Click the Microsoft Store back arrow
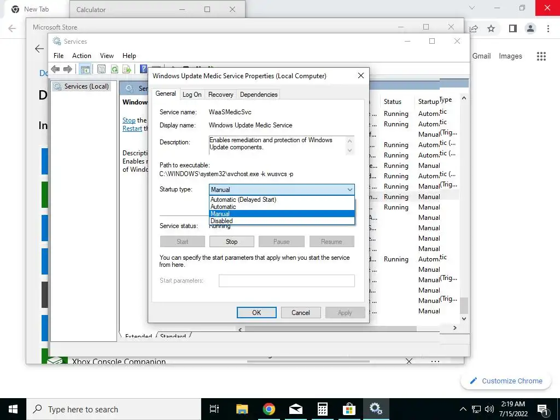This screenshot has width=560, height=420. coord(39,49)
